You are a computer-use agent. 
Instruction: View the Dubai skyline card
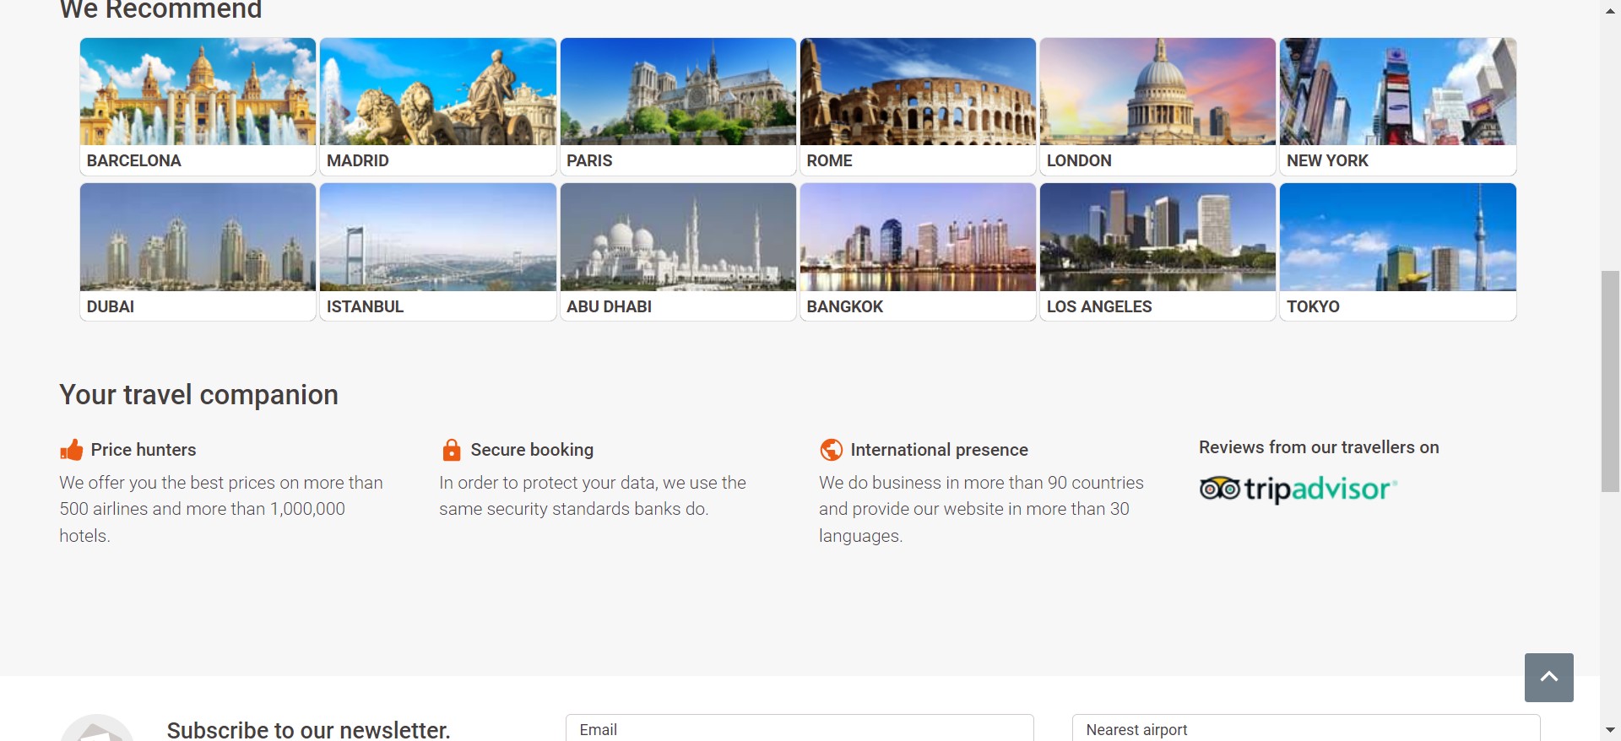point(198,251)
